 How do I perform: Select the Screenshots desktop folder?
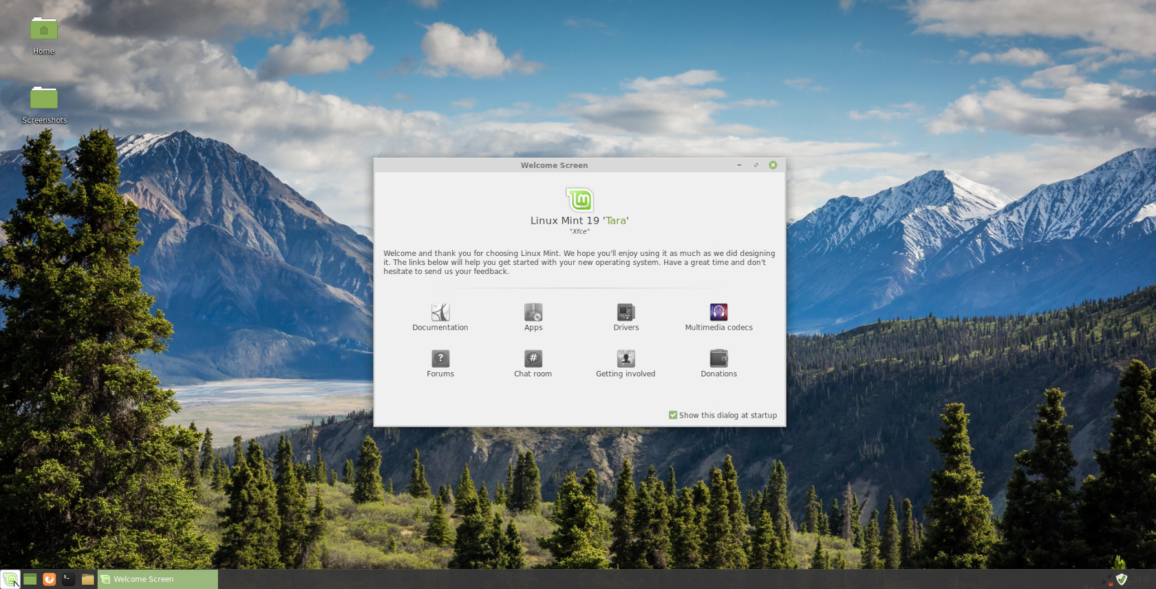[x=43, y=98]
